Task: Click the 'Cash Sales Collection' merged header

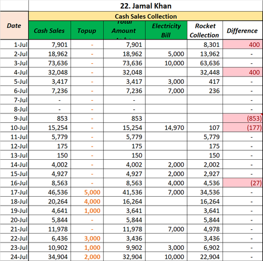Action: click(146, 16)
